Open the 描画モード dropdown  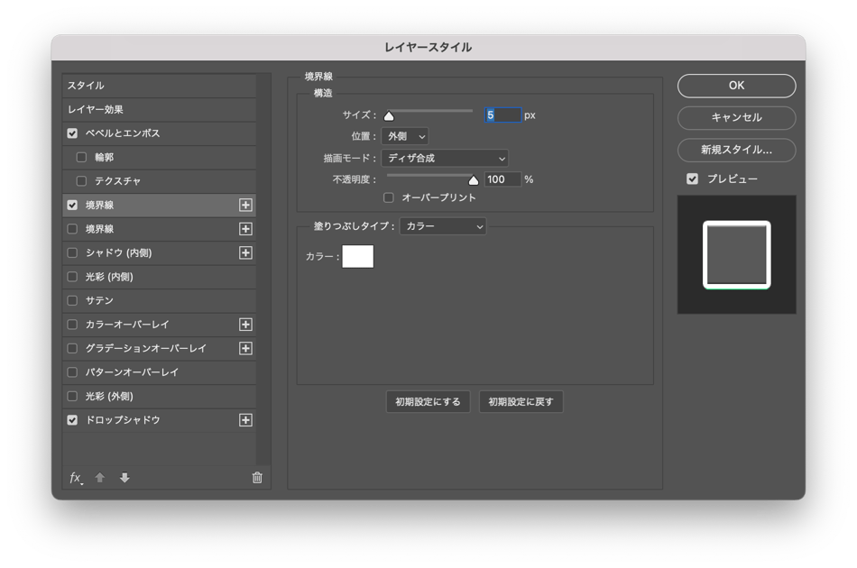click(444, 158)
